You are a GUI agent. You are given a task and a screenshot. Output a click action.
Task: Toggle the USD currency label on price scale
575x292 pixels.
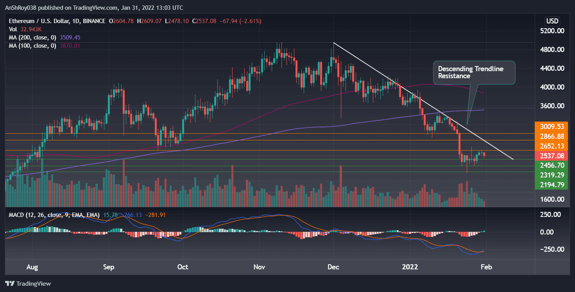[552, 21]
